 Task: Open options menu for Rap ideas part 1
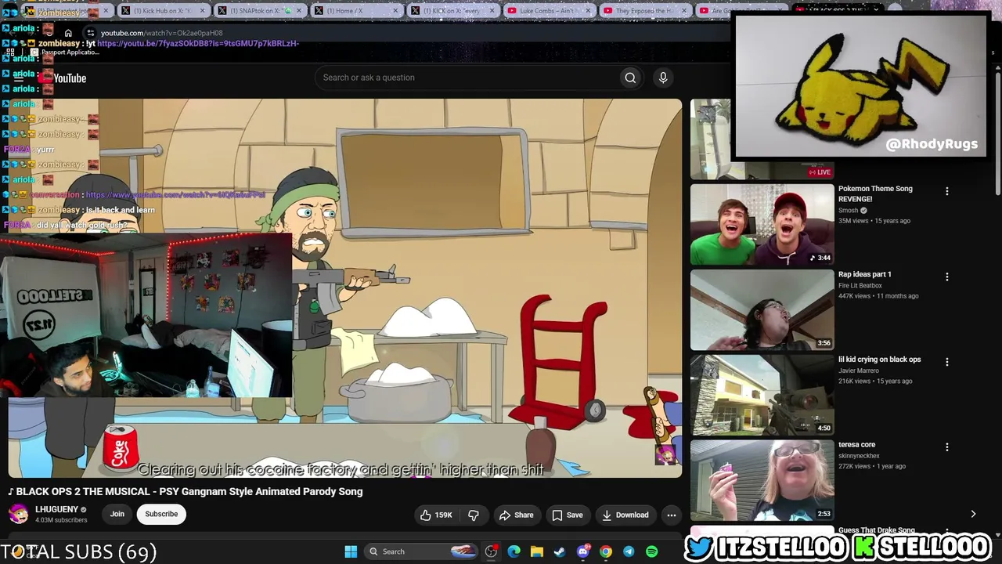click(946, 277)
